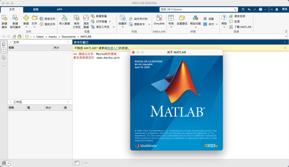Send feedback via 反馈
Screen dimensions: 289x167
[x=234, y=22]
